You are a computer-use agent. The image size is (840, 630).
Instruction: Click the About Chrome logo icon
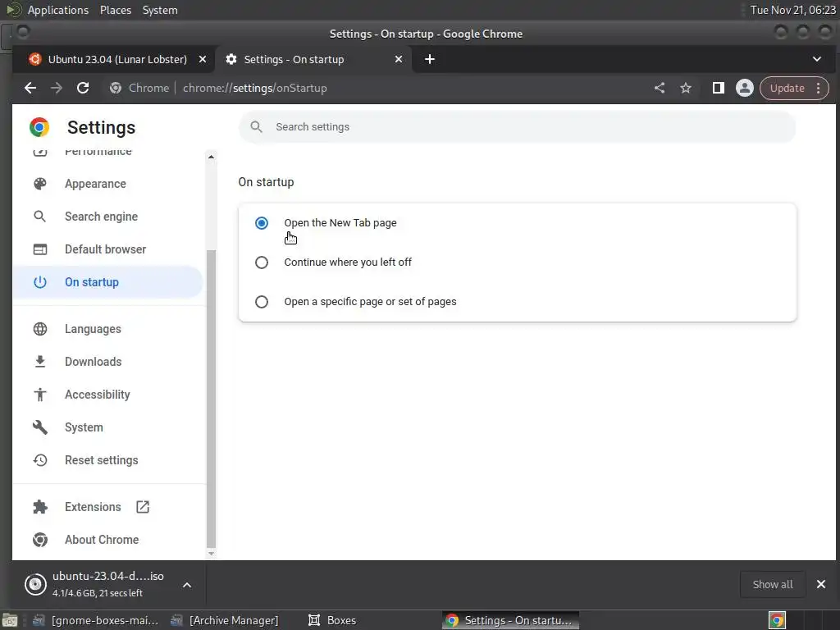(x=40, y=540)
